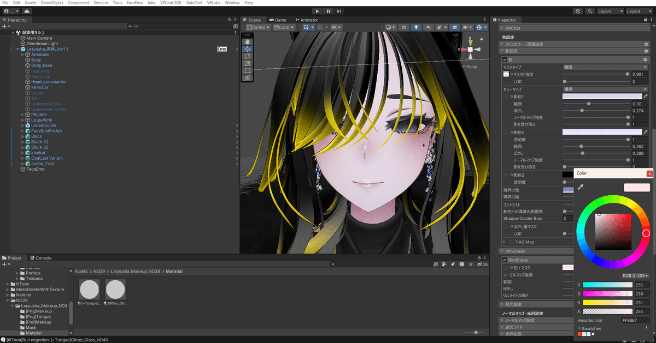Open gear settings for メインカラー section
Image resolution: width=656 pixels, height=343 pixels.
[x=646, y=44]
